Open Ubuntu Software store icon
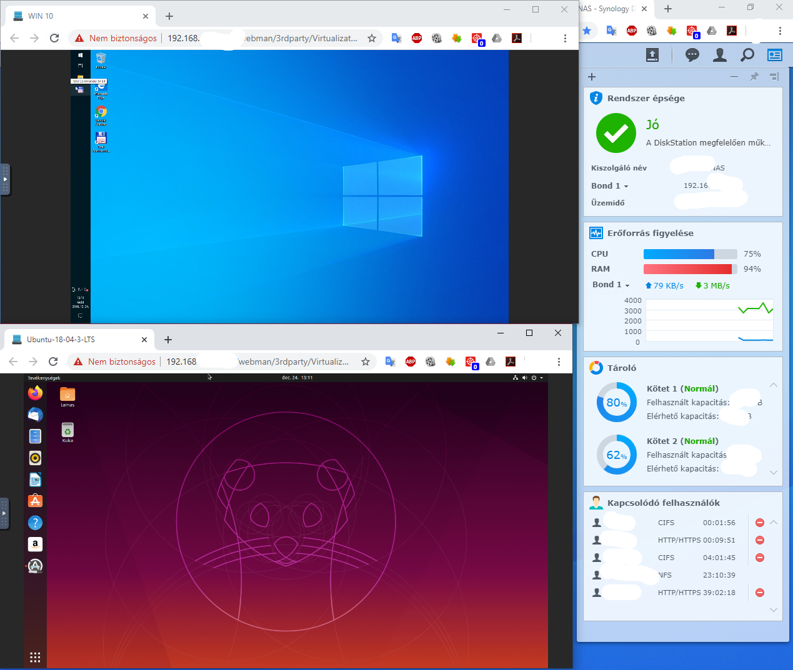Viewport: 793px width, 670px height. click(x=35, y=501)
